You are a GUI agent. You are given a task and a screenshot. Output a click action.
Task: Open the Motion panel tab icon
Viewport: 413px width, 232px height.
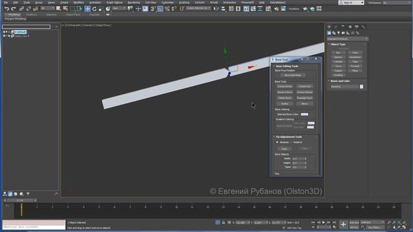[x=350, y=26]
